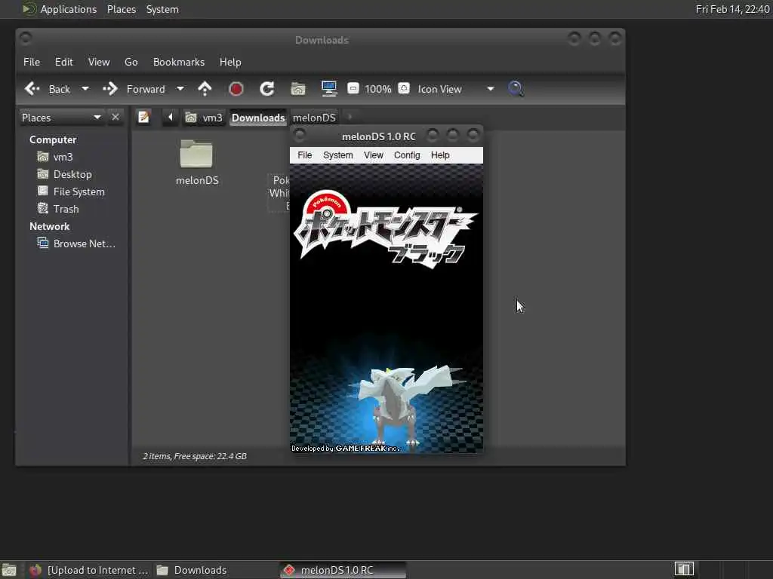Open Edit menu in file manager
This screenshot has width=773, height=579.
click(x=63, y=62)
